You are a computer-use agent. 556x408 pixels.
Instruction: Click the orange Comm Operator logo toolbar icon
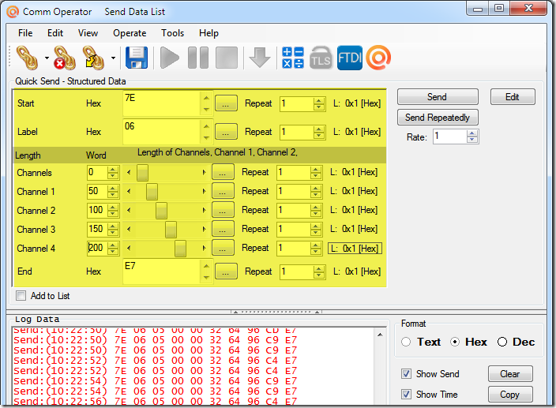378,58
